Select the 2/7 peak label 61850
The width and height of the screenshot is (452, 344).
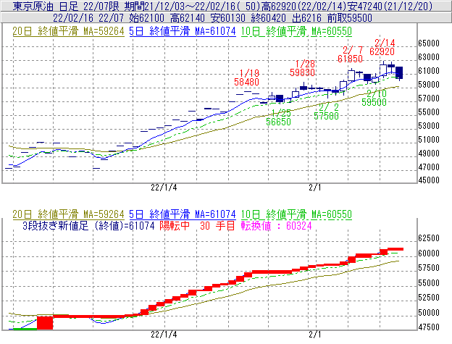(x=350, y=58)
